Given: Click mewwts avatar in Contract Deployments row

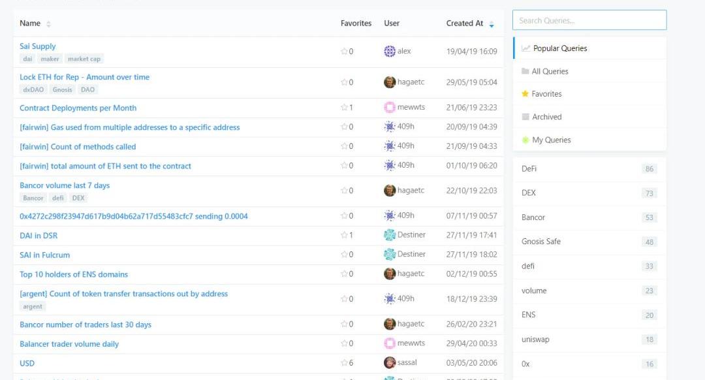Looking at the screenshot, I should pos(390,107).
